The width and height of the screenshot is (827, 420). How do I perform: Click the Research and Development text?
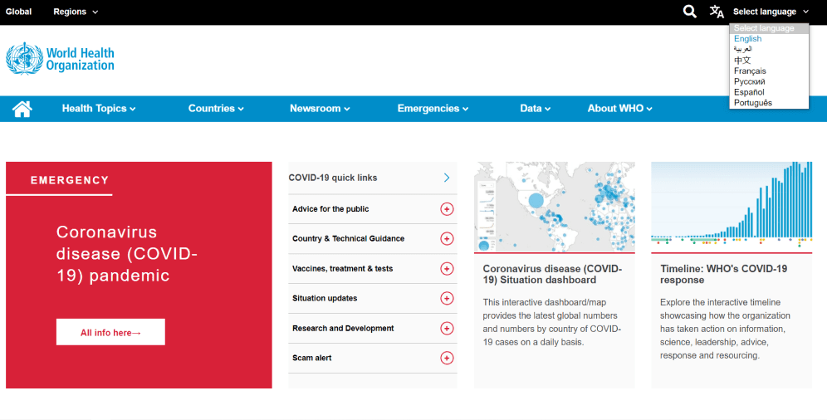click(x=343, y=329)
